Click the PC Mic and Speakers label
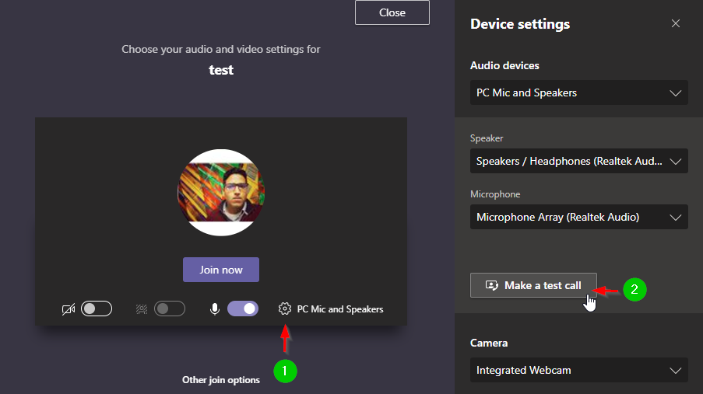The height and width of the screenshot is (394, 703). (x=340, y=309)
